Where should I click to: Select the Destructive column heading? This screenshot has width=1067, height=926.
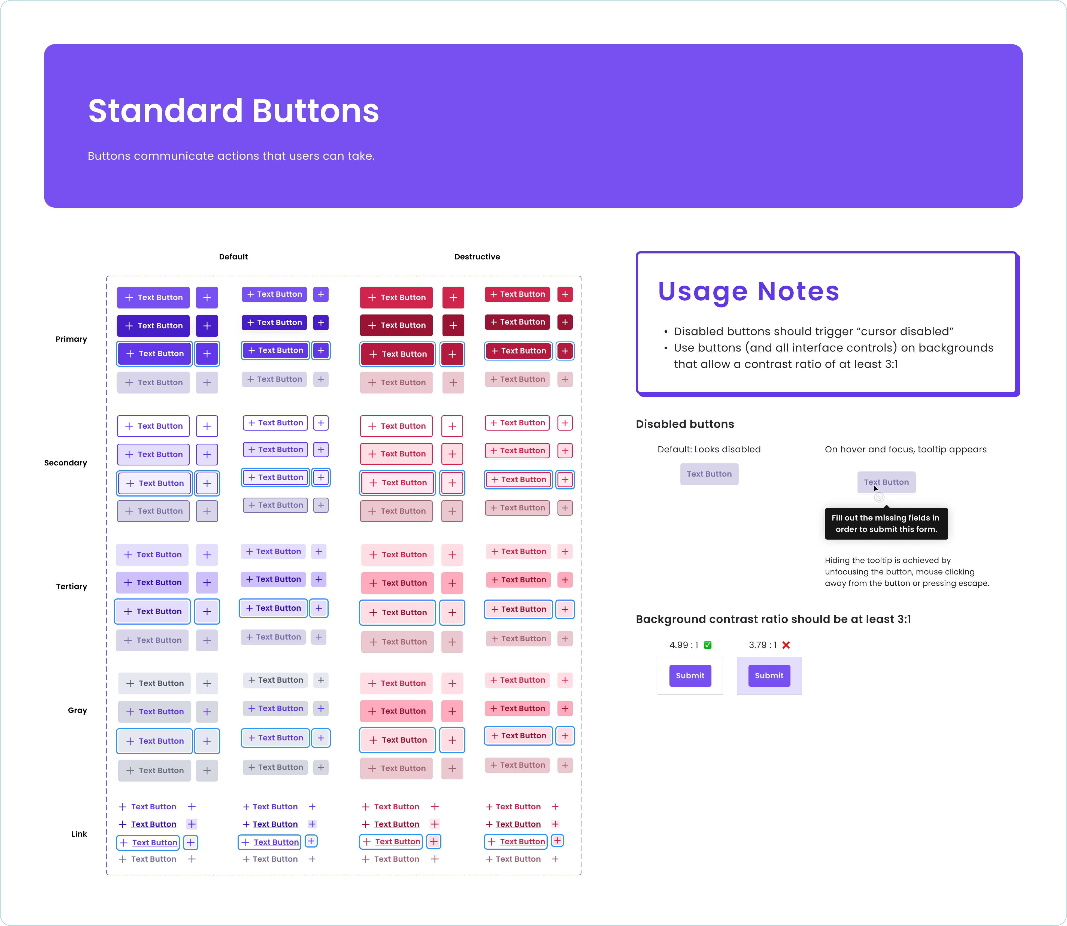tap(477, 257)
